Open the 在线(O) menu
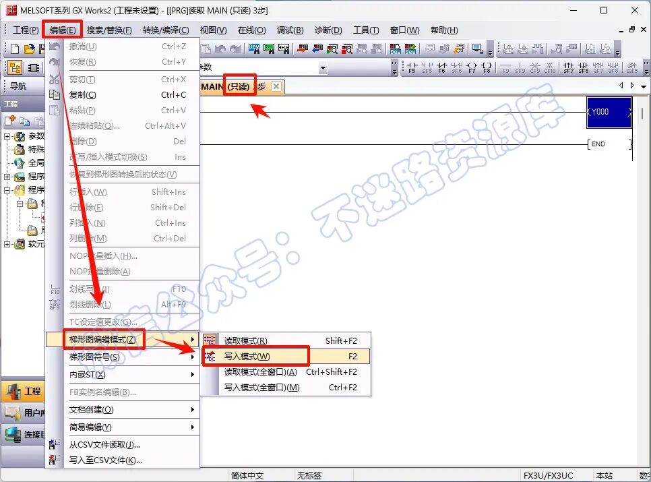Viewport: 651px width, 482px height. point(251,30)
